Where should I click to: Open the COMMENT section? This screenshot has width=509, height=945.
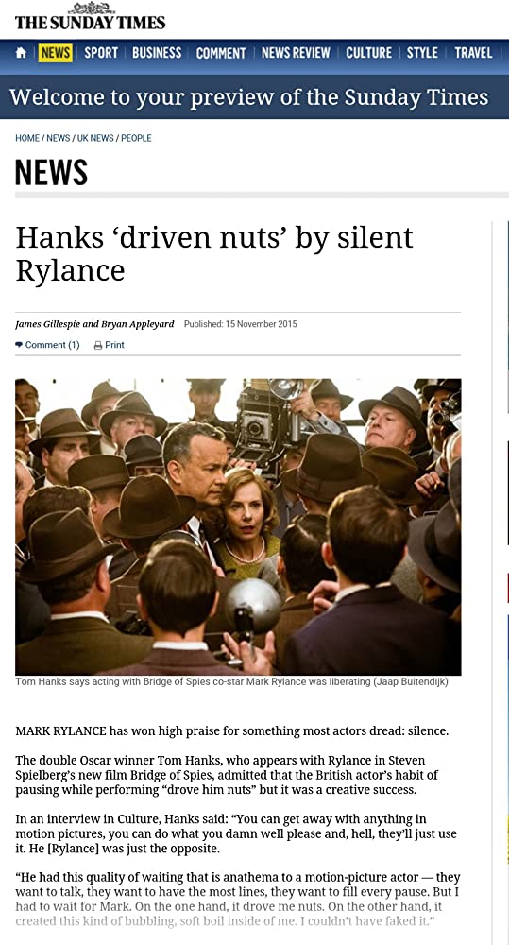coord(221,53)
